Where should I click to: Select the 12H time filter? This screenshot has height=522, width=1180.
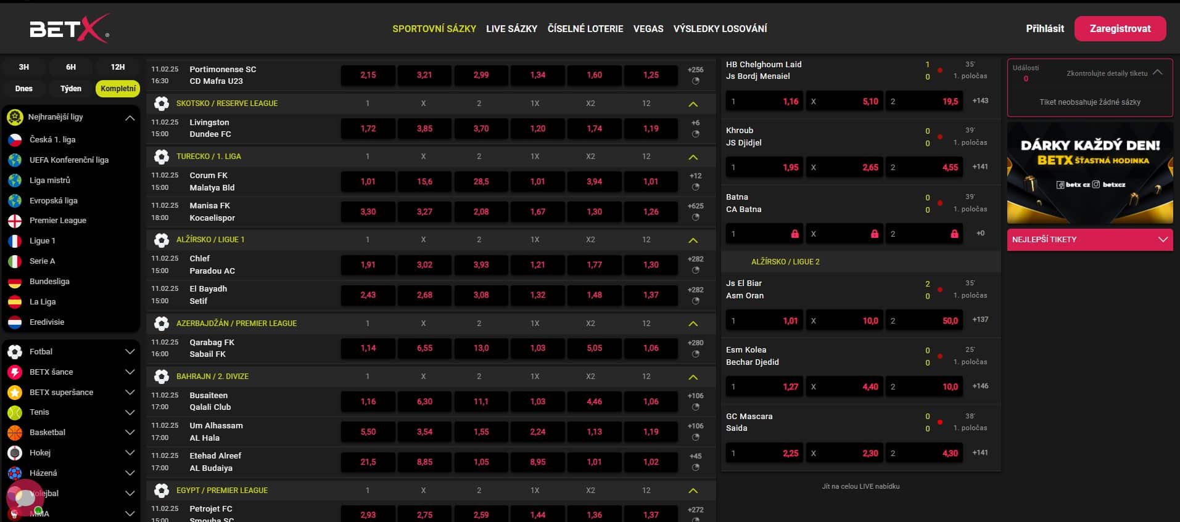(118, 67)
